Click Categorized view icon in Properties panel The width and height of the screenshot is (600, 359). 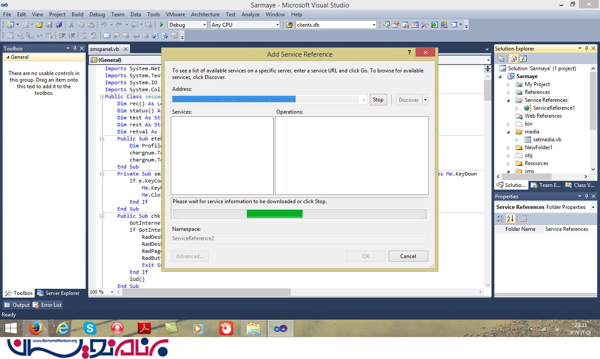tap(500, 218)
